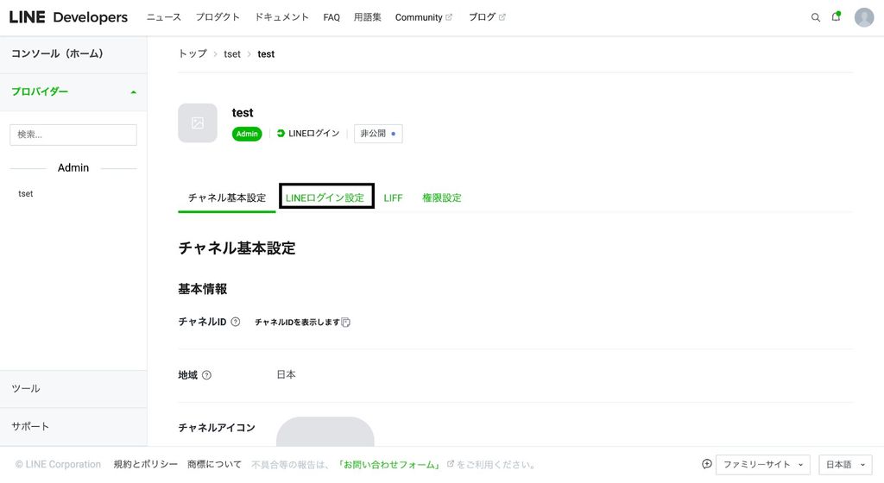Screen dimensions: 884x483
Task: Open the 日本語 language dropdown
Action: pyautogui.click(x=845, y=464)
